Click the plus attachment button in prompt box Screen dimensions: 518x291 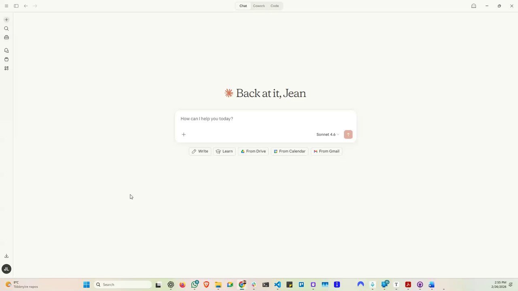[x=184, y=135]
